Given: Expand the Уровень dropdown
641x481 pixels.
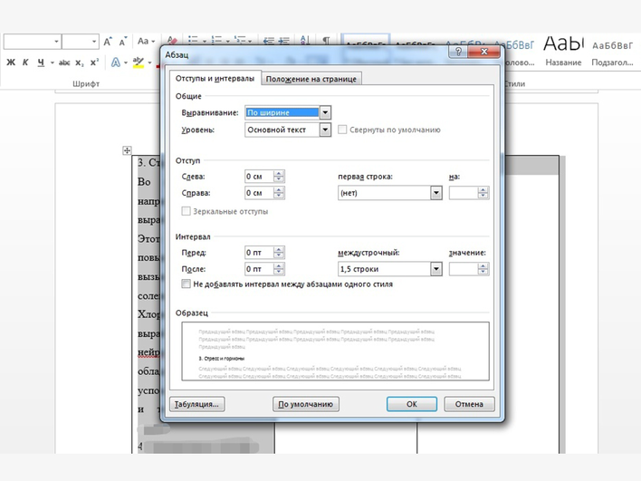Looking at the screenshot, I should click(x=325, y=130).
